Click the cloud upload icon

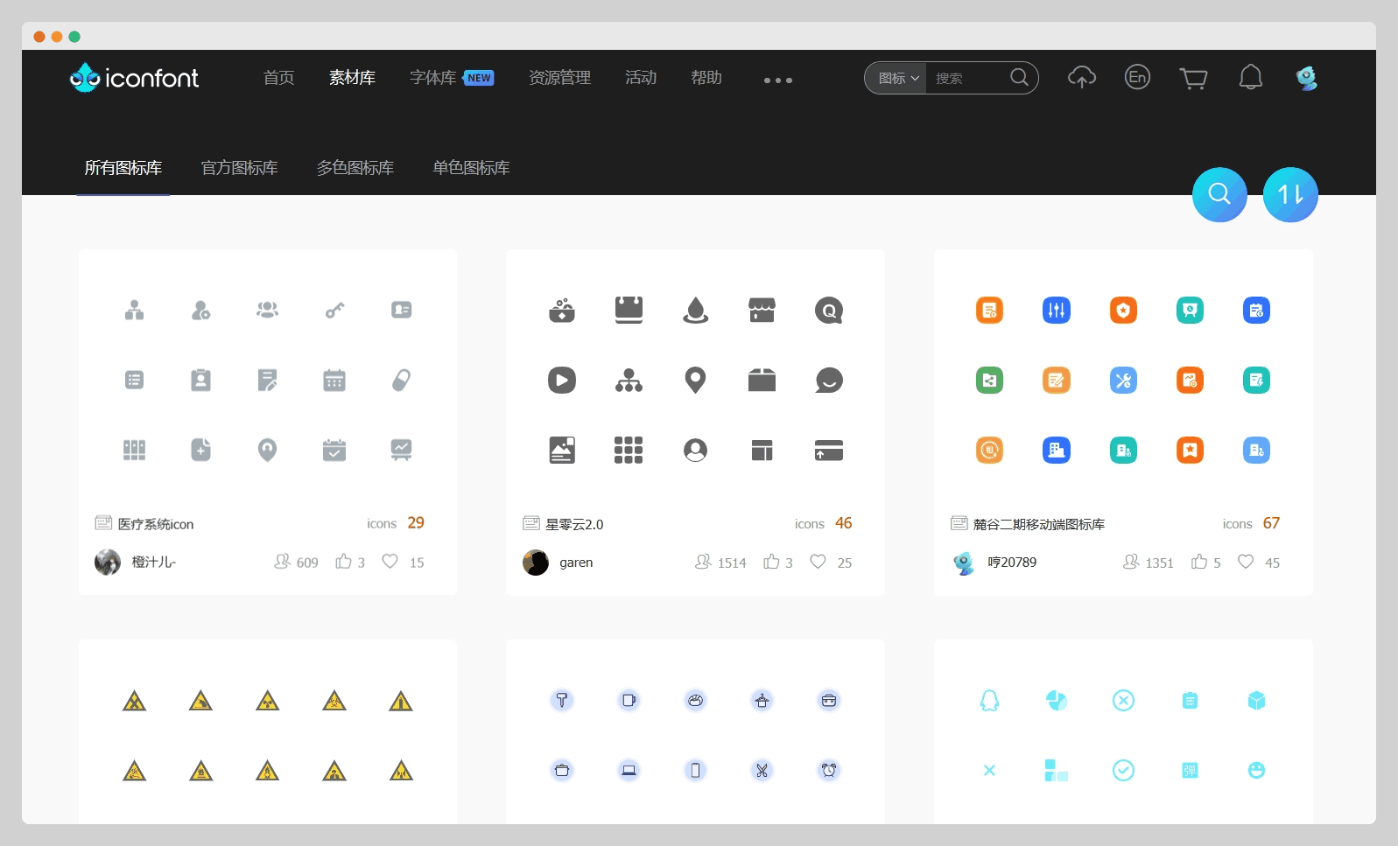[1081, 78]
